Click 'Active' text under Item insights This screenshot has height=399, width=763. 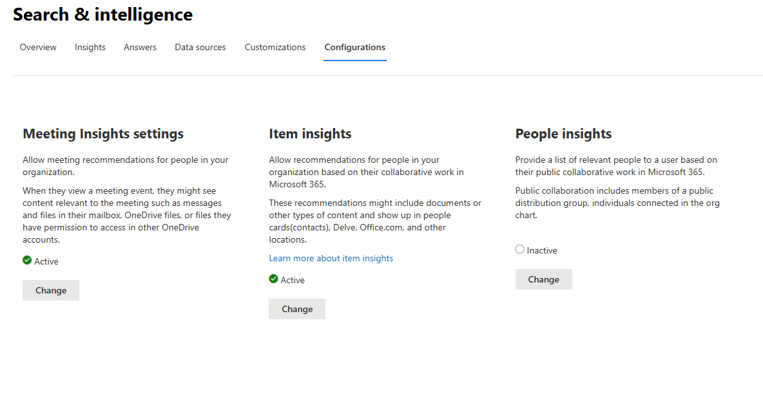tap(293, 281)
